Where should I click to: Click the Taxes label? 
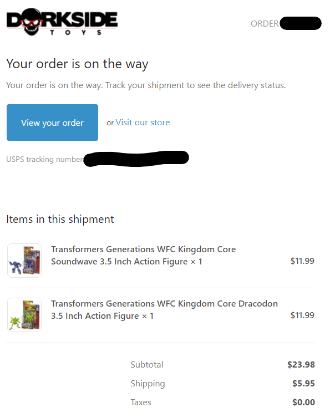pyautogui.click(x=141, y=402)
